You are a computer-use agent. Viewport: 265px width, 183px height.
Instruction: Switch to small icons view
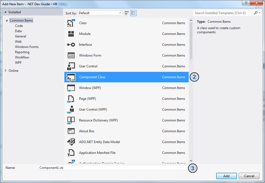point(127,13)
